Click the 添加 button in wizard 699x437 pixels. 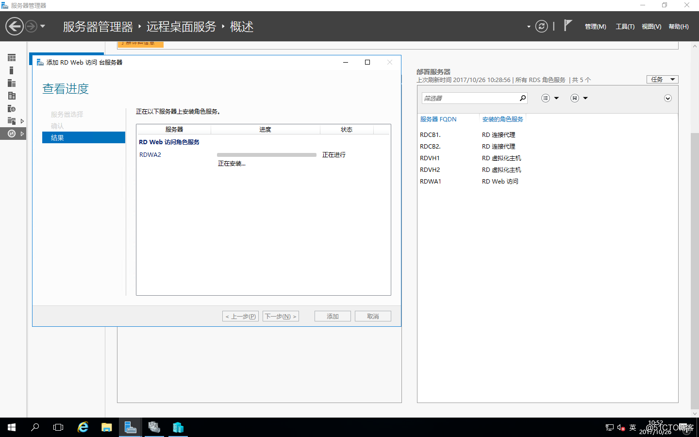point(333,316)
